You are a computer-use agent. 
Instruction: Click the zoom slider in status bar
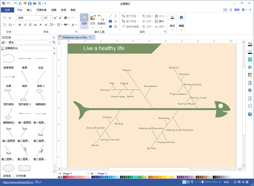coord(203,182)
